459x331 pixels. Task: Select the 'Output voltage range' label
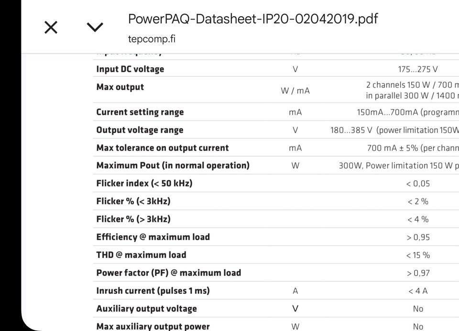[140, 130]
